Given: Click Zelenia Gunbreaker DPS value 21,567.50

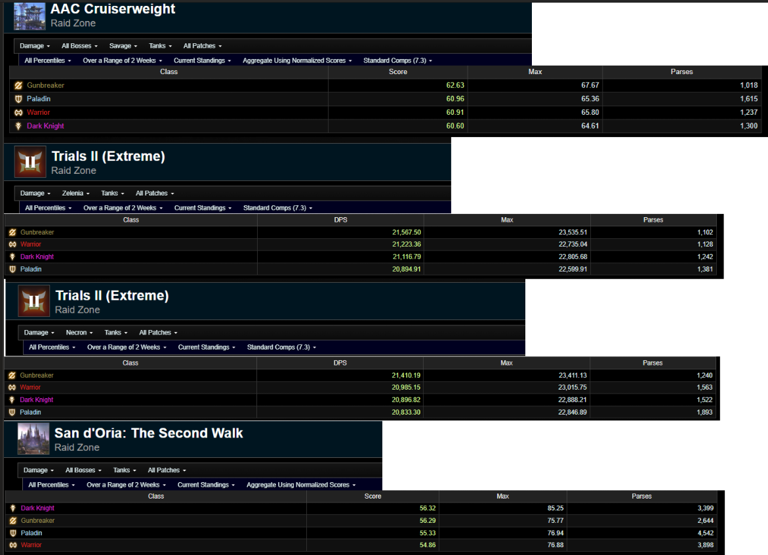Looking at the screenshot, I should [407, 232].
